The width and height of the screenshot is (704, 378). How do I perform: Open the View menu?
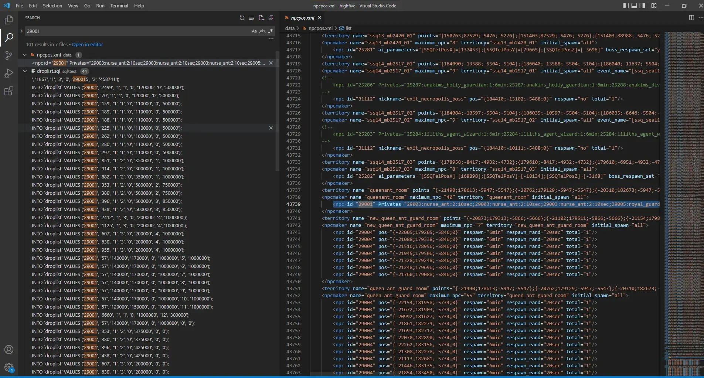click(x=73, y=6)
